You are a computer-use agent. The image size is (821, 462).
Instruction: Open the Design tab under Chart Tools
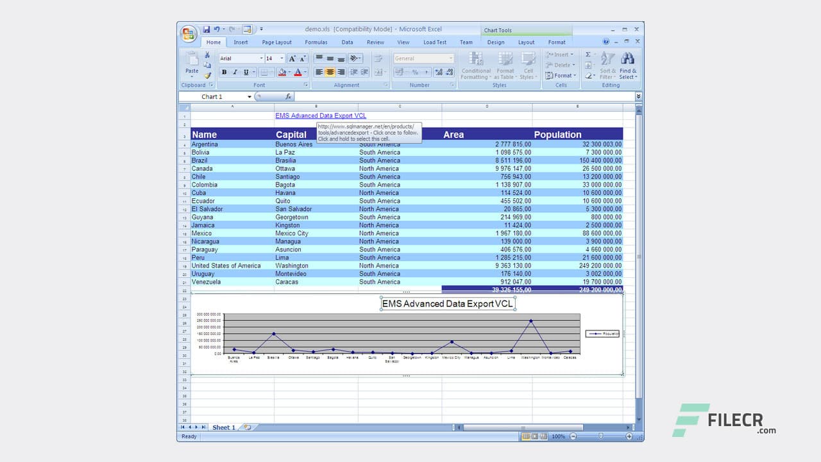[x=495, y=42]
